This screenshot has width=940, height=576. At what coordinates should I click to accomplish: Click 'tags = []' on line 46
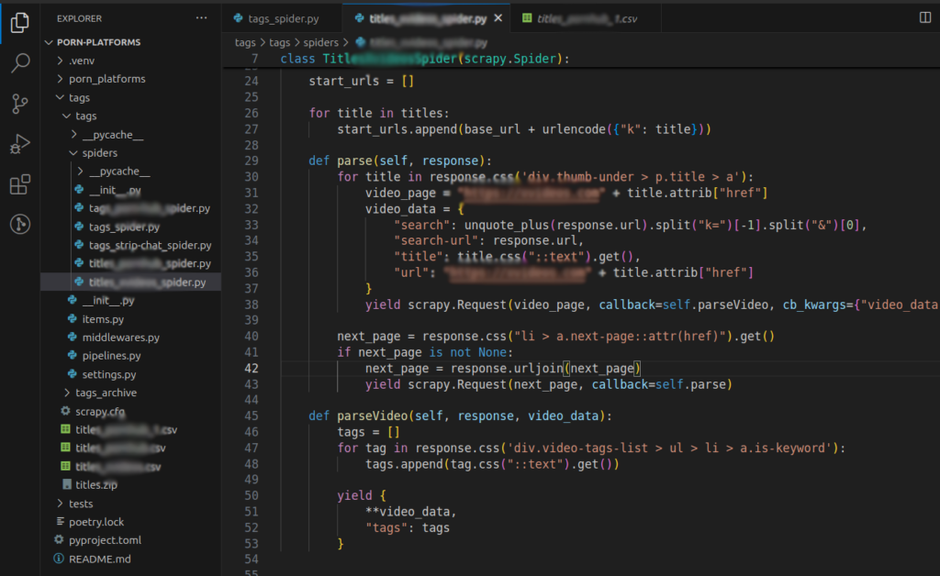click(x=368, y=432)
